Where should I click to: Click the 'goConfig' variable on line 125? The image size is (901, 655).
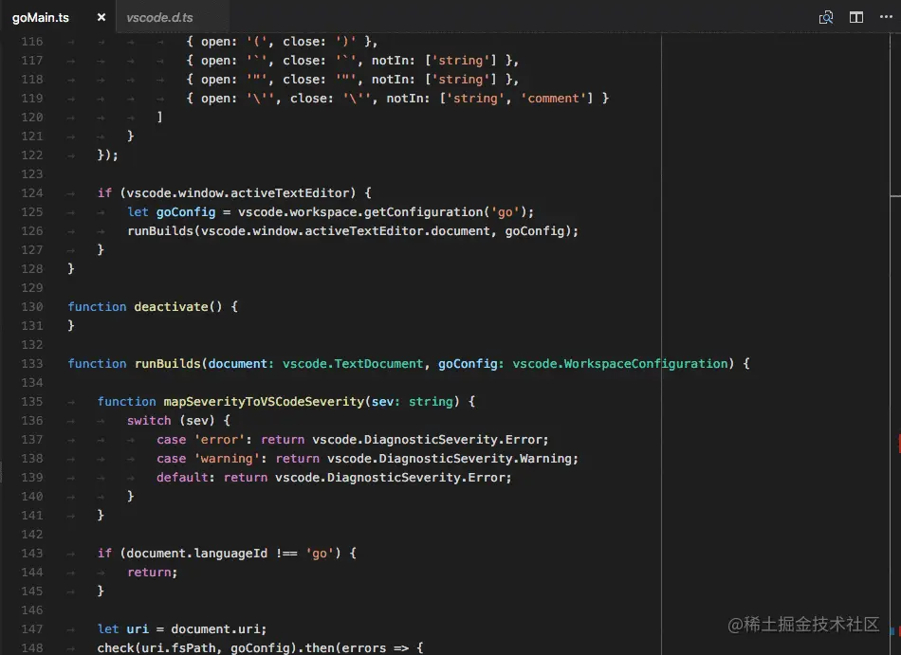(186, 211)
